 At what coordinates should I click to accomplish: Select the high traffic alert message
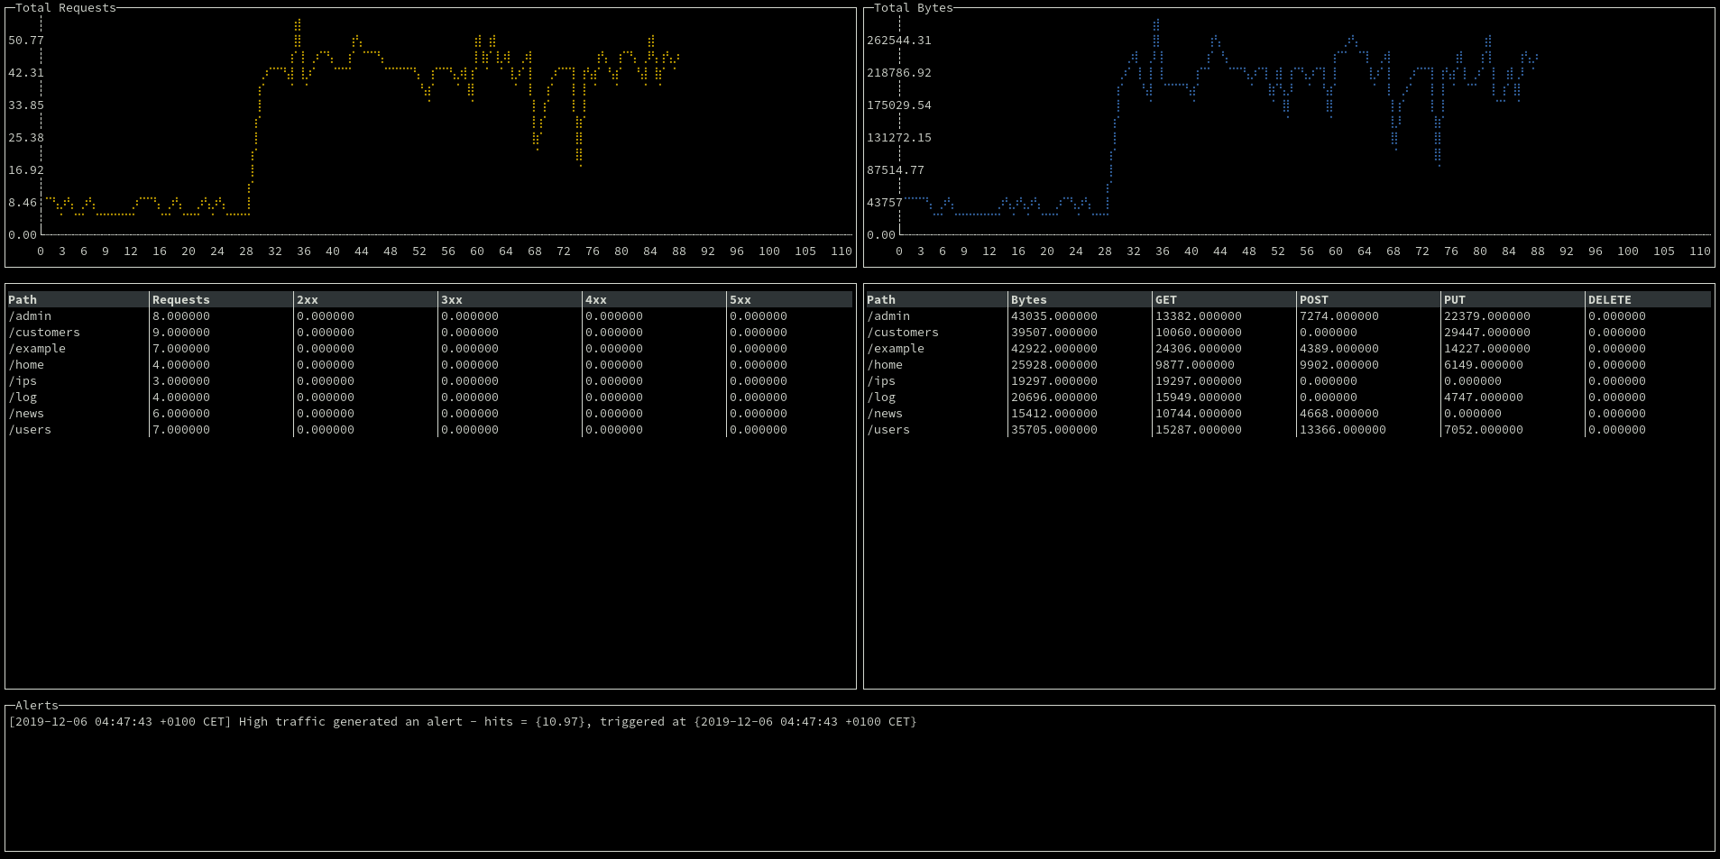pyautogui.click(x=462, y=721)
